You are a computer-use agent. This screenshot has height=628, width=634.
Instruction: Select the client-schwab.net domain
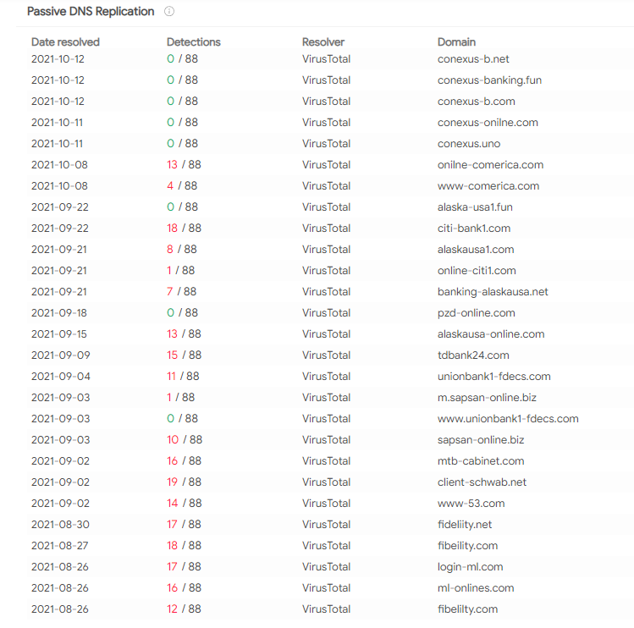click(x=482, y=482)
